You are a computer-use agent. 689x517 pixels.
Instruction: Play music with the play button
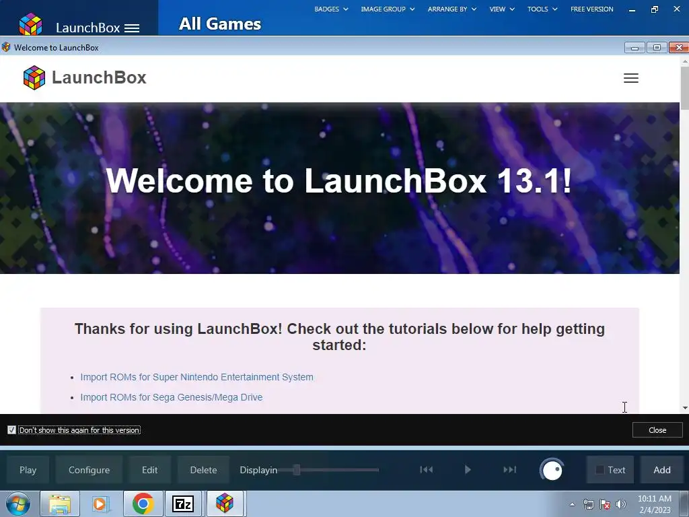(x=468, y=469)
